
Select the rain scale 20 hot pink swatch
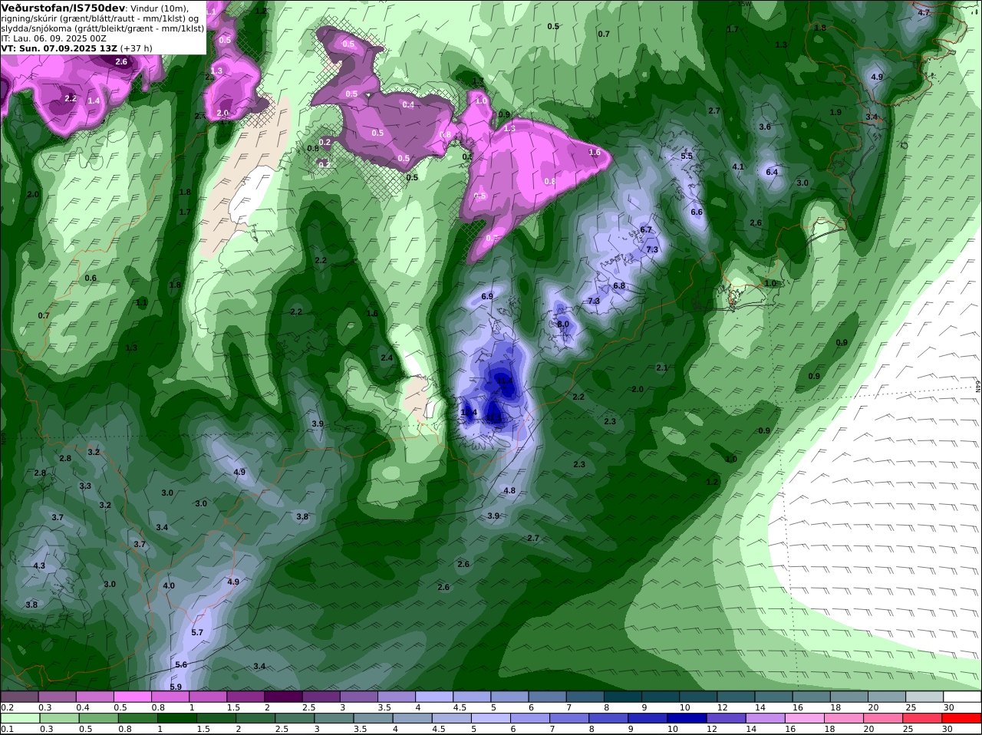882,719
